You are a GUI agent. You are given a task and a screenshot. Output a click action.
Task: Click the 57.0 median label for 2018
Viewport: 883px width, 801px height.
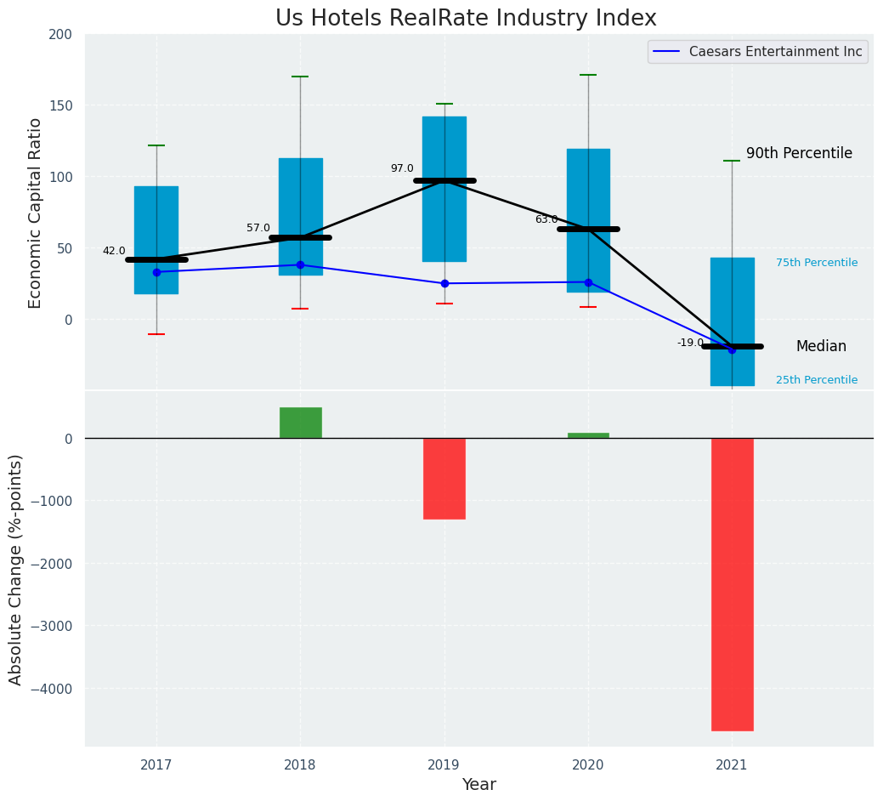tap(258, 228)
